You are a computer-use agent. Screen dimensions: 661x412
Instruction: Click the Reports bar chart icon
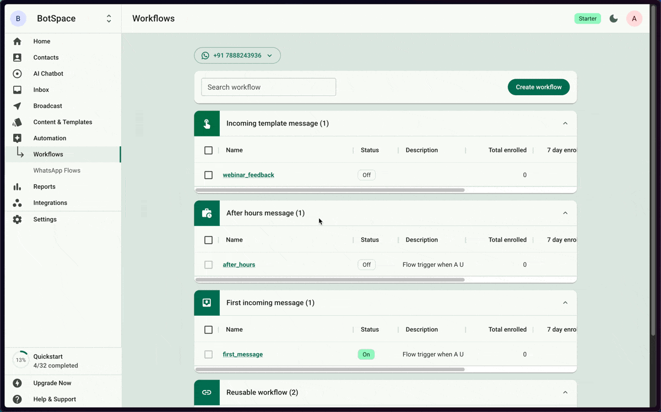pos(17,186)
